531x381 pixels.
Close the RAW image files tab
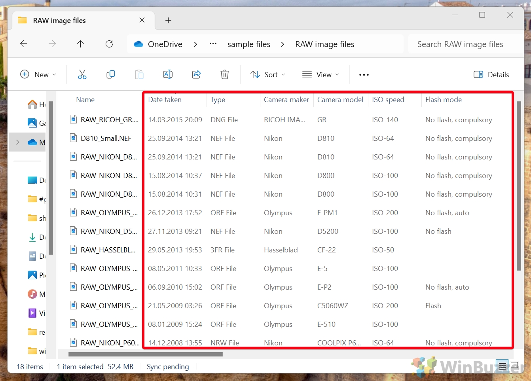pyautogui.click(x=142, y=20)
